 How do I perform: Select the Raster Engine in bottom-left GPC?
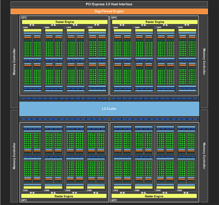tap(64, 196)
